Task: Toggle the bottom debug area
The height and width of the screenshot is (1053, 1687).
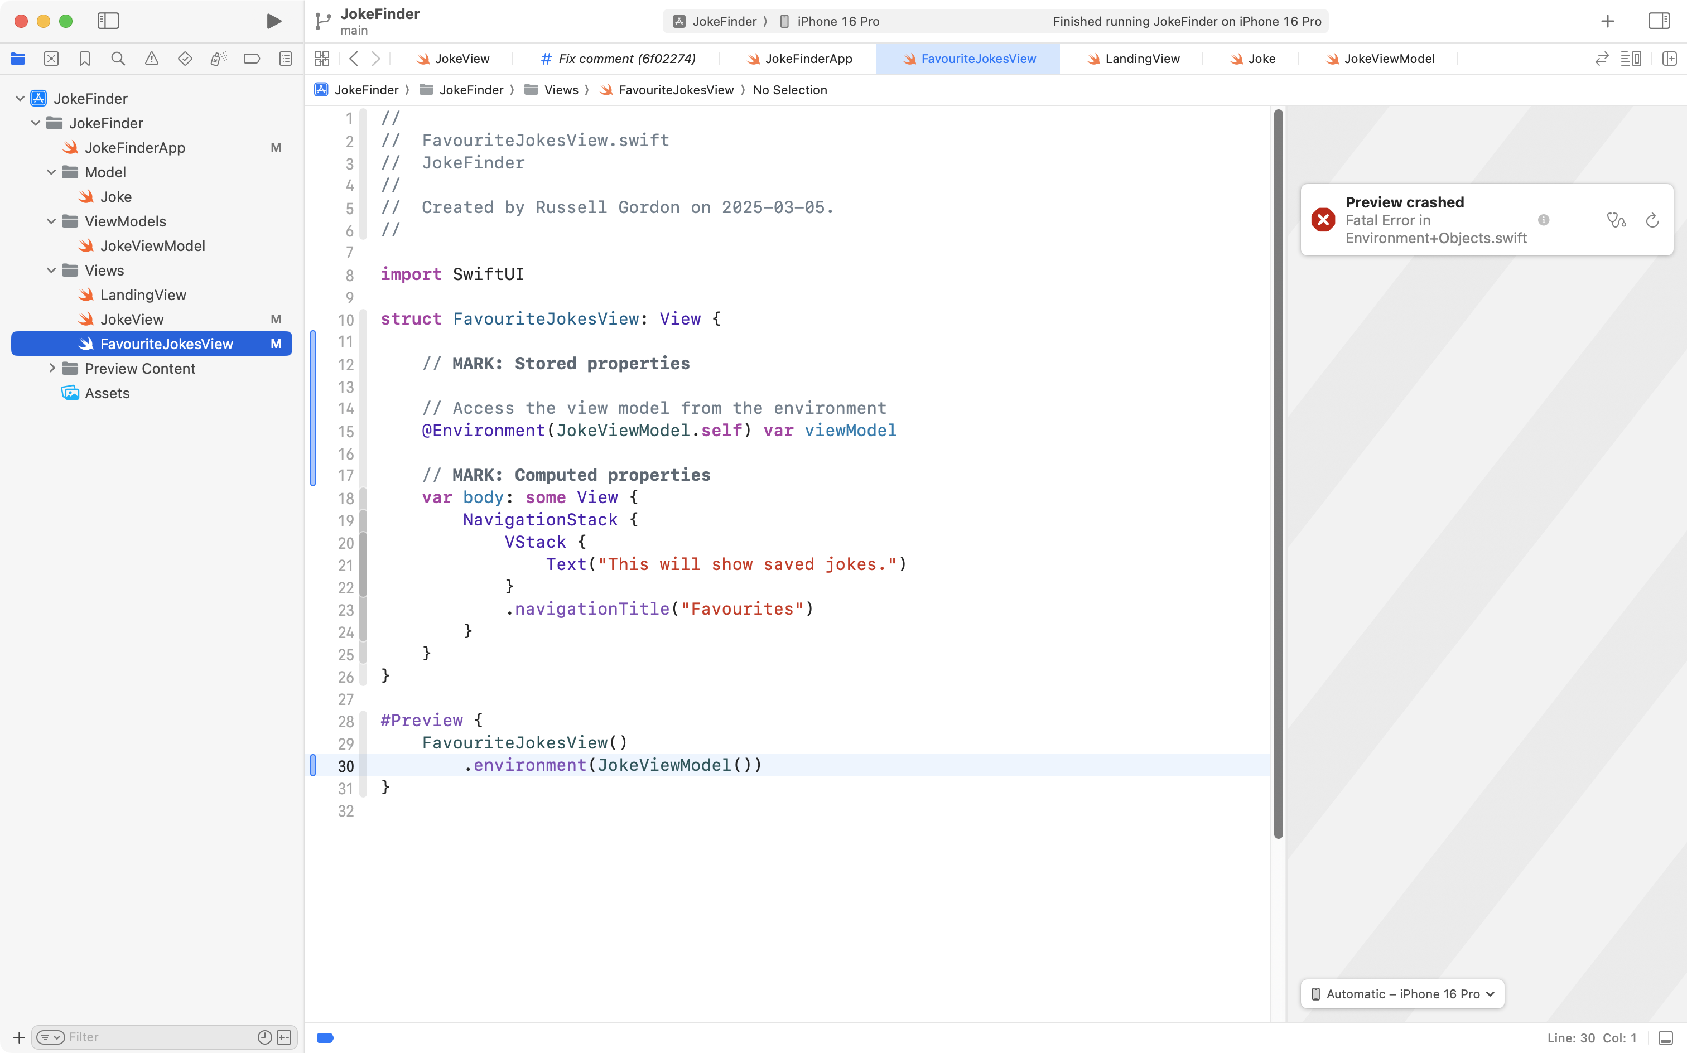Action: tap(1665, 1038)
